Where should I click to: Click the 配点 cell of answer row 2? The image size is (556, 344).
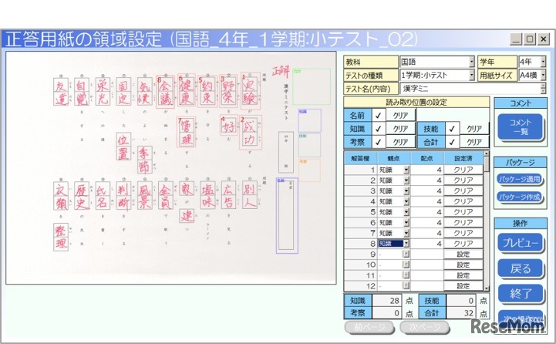(427, 180)
